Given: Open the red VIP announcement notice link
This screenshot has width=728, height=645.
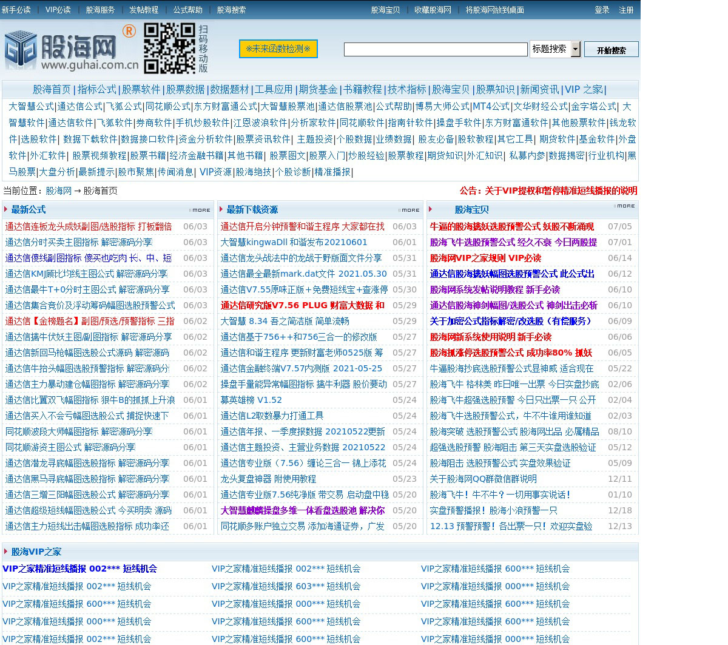Looking at the screenshot, I should (548, 191).
